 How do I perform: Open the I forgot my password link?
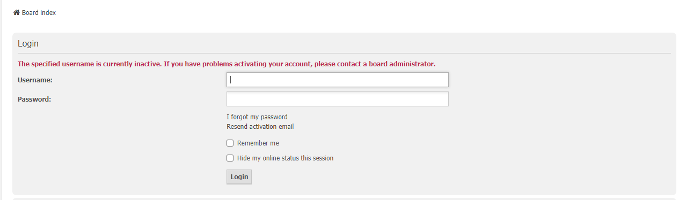(x=257, y=117)
